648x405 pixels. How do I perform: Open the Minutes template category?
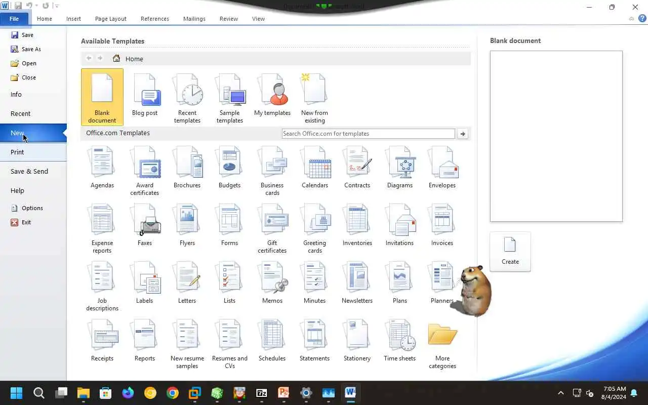click(x=315, y=283)
